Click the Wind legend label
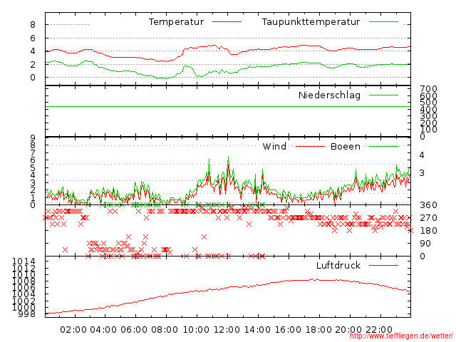Image resolution: width=456 pixels, height=342 pixels. (274, 146)
